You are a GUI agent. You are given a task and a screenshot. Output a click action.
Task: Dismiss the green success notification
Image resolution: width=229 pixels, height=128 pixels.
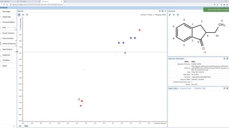[216, 10]
